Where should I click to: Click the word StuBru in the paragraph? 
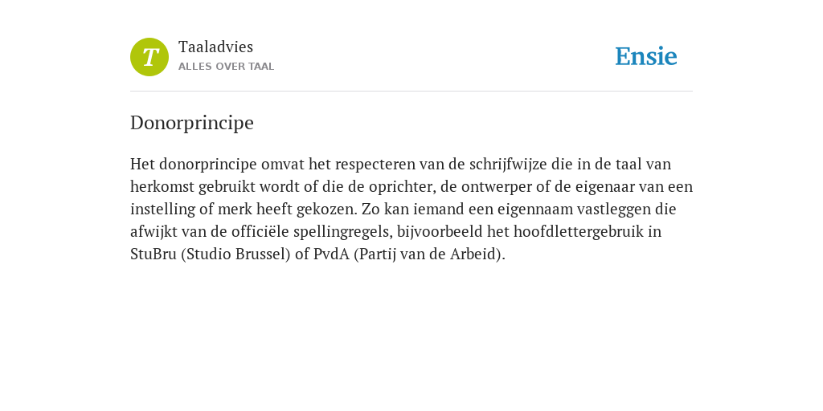pyautogui.click(x=154, y=254)
